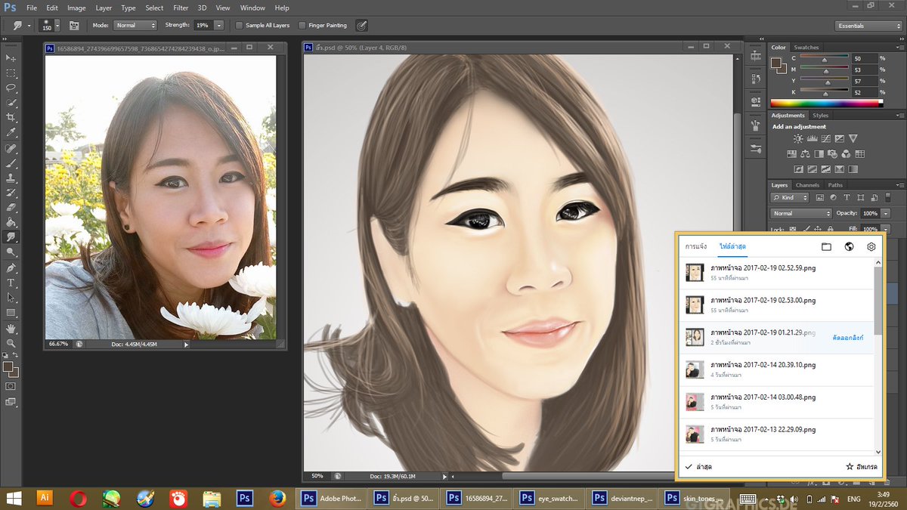
Task: Select the Hand tool
Action: coord(11,329)
